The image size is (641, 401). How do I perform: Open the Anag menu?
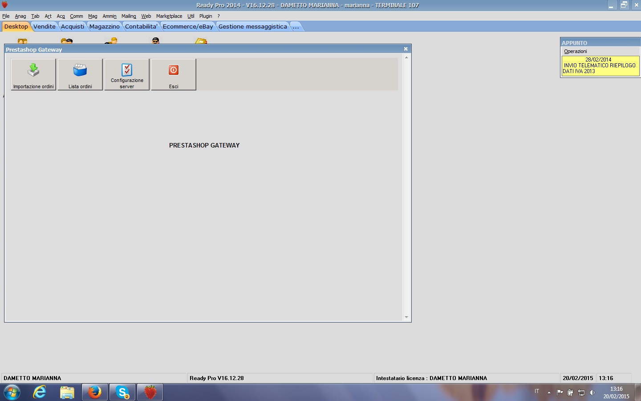pos(20,16)
